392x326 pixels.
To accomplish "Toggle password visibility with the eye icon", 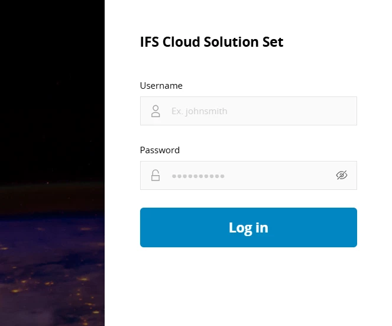I will click(x=341, y=175).
